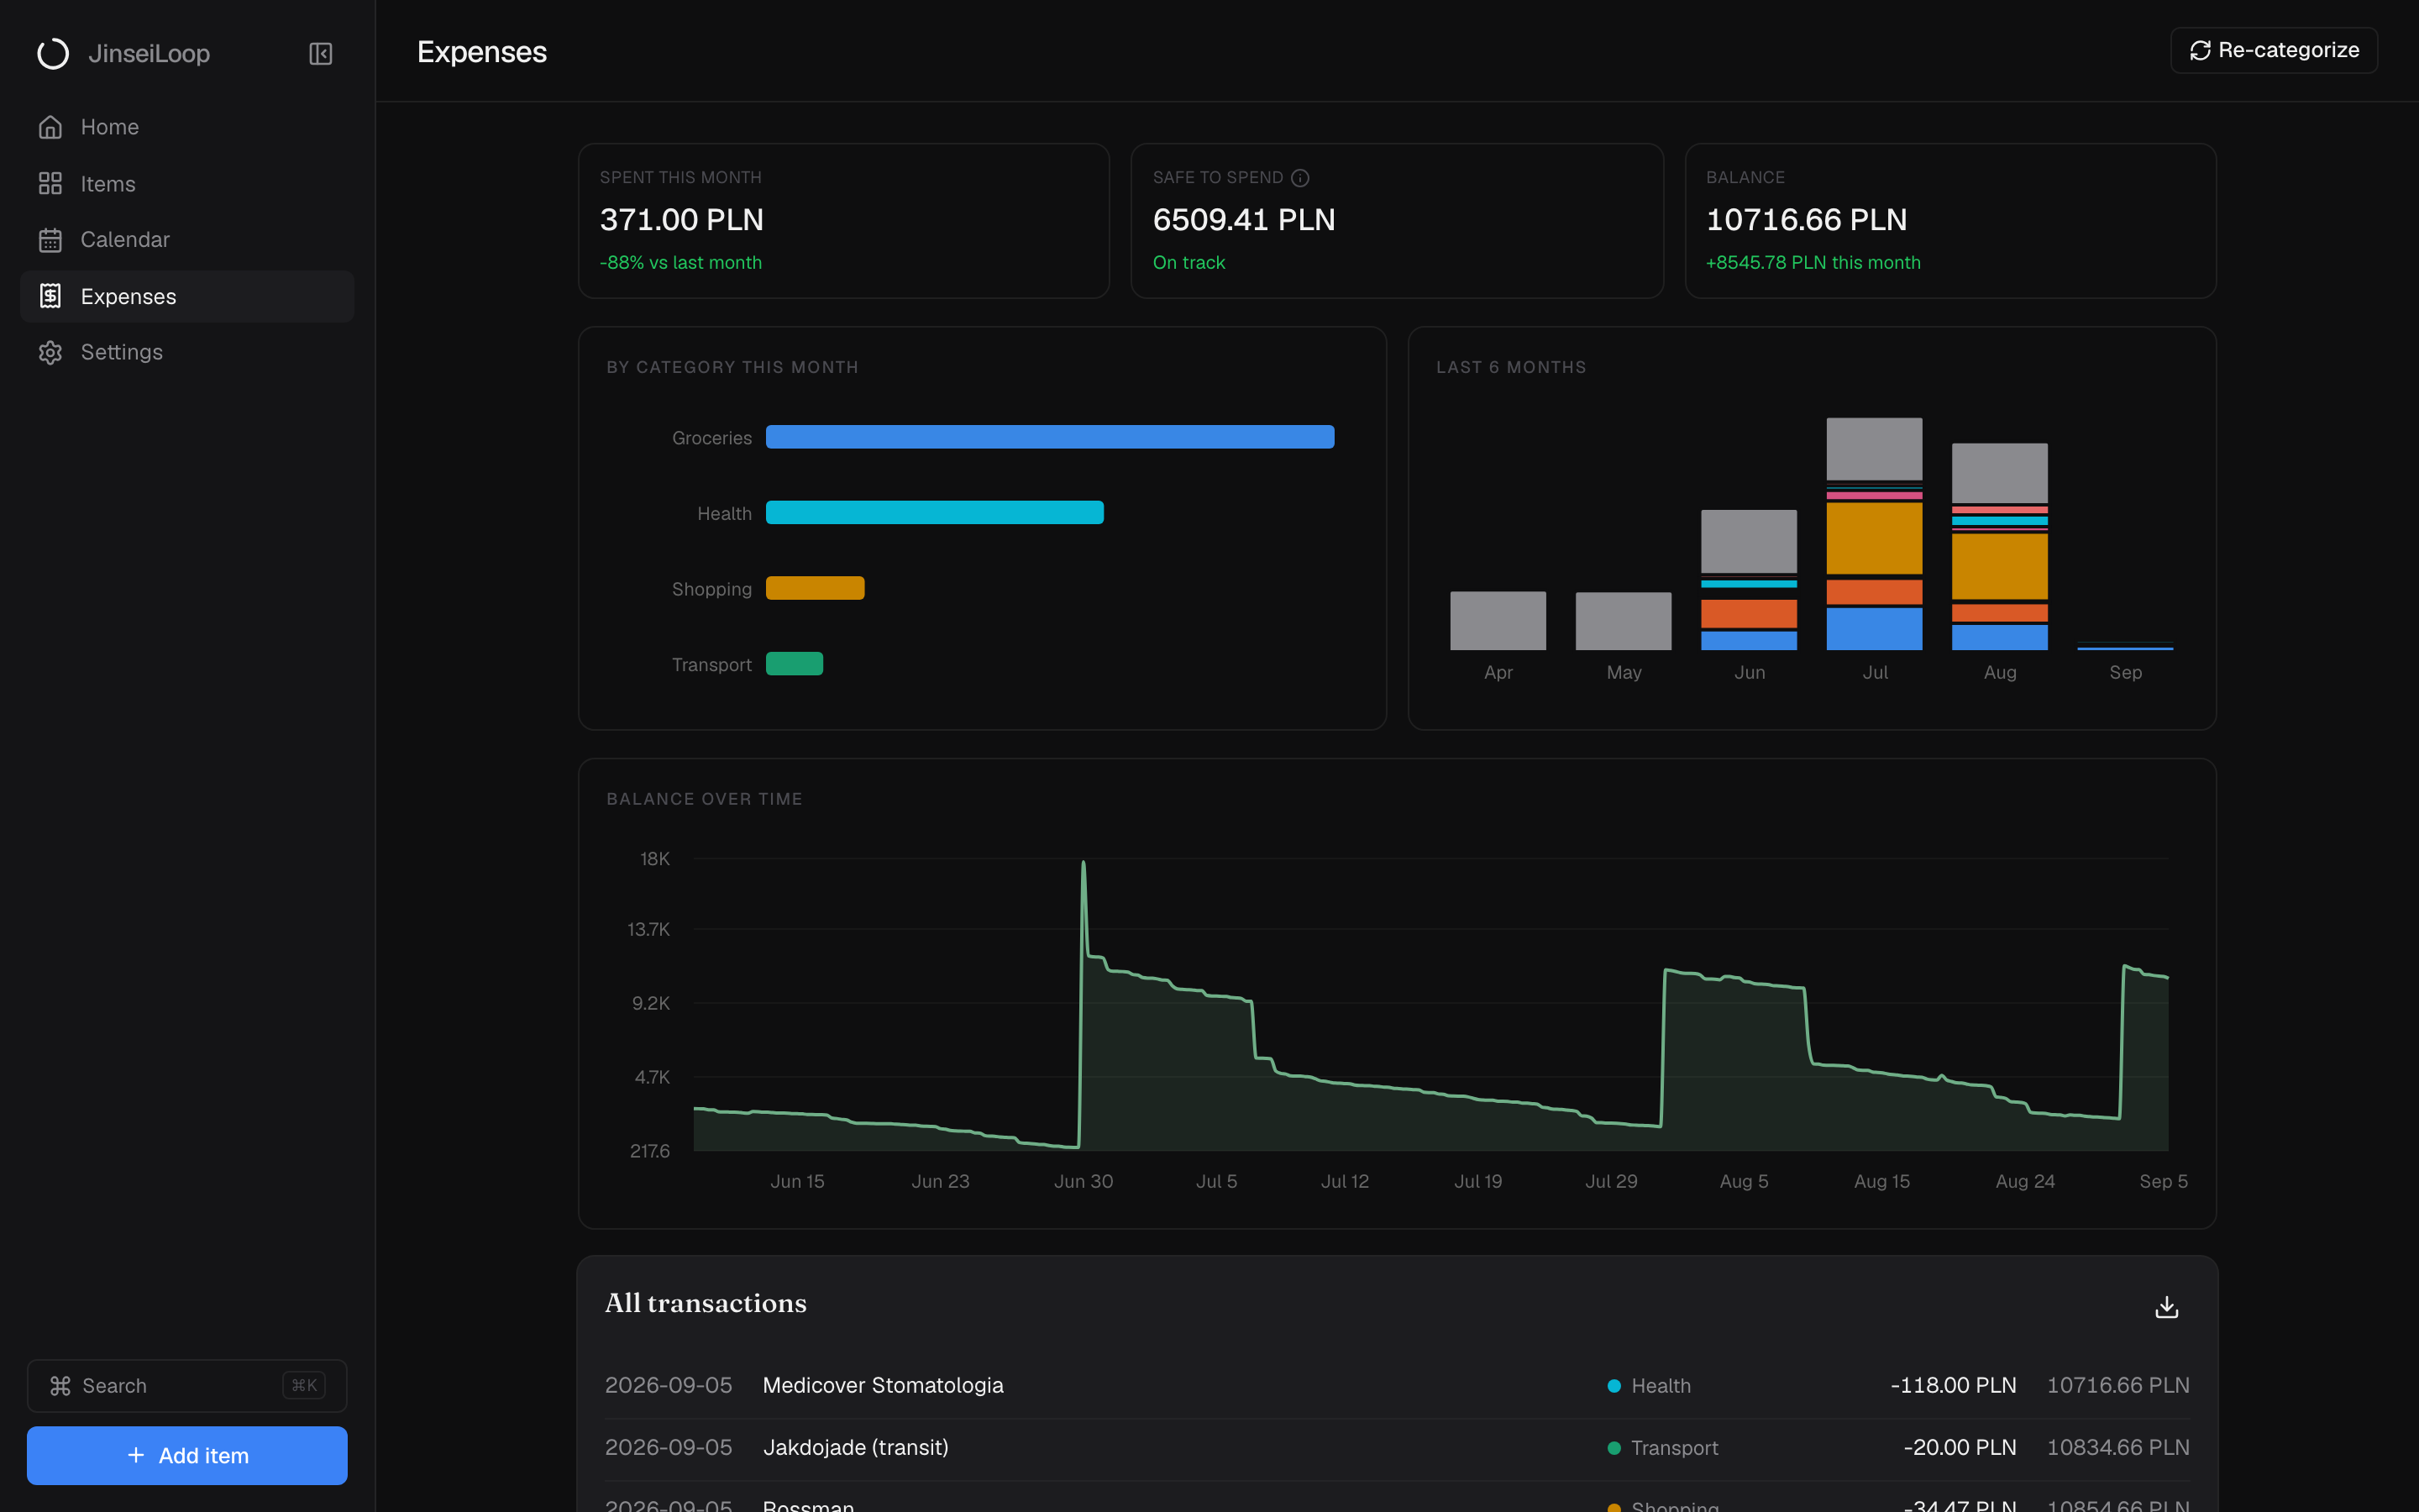Image resolution: width=2419 pixels, height=1512 pixels.
Task: Open Settings from the sidebar
Action: (x=187, y=352)
